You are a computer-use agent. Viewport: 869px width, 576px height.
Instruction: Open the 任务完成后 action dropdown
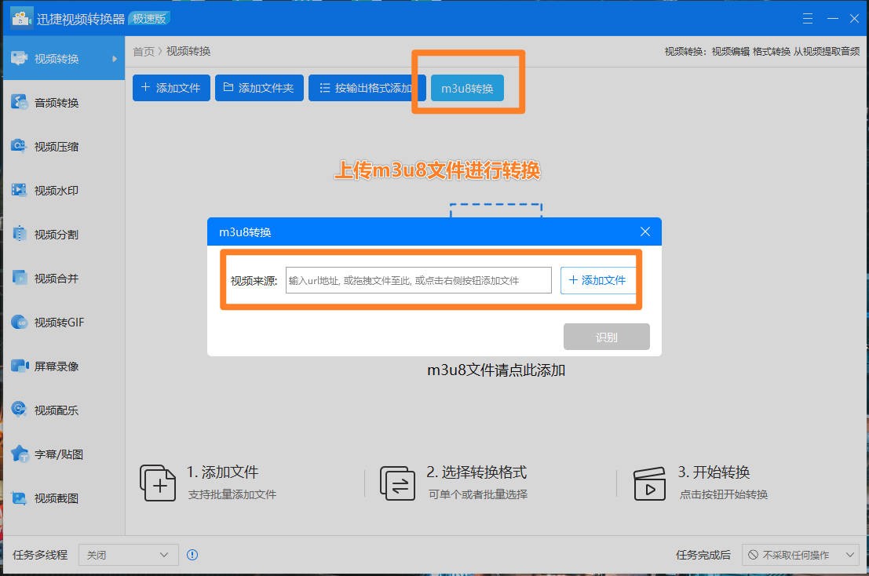pos(800,555)
